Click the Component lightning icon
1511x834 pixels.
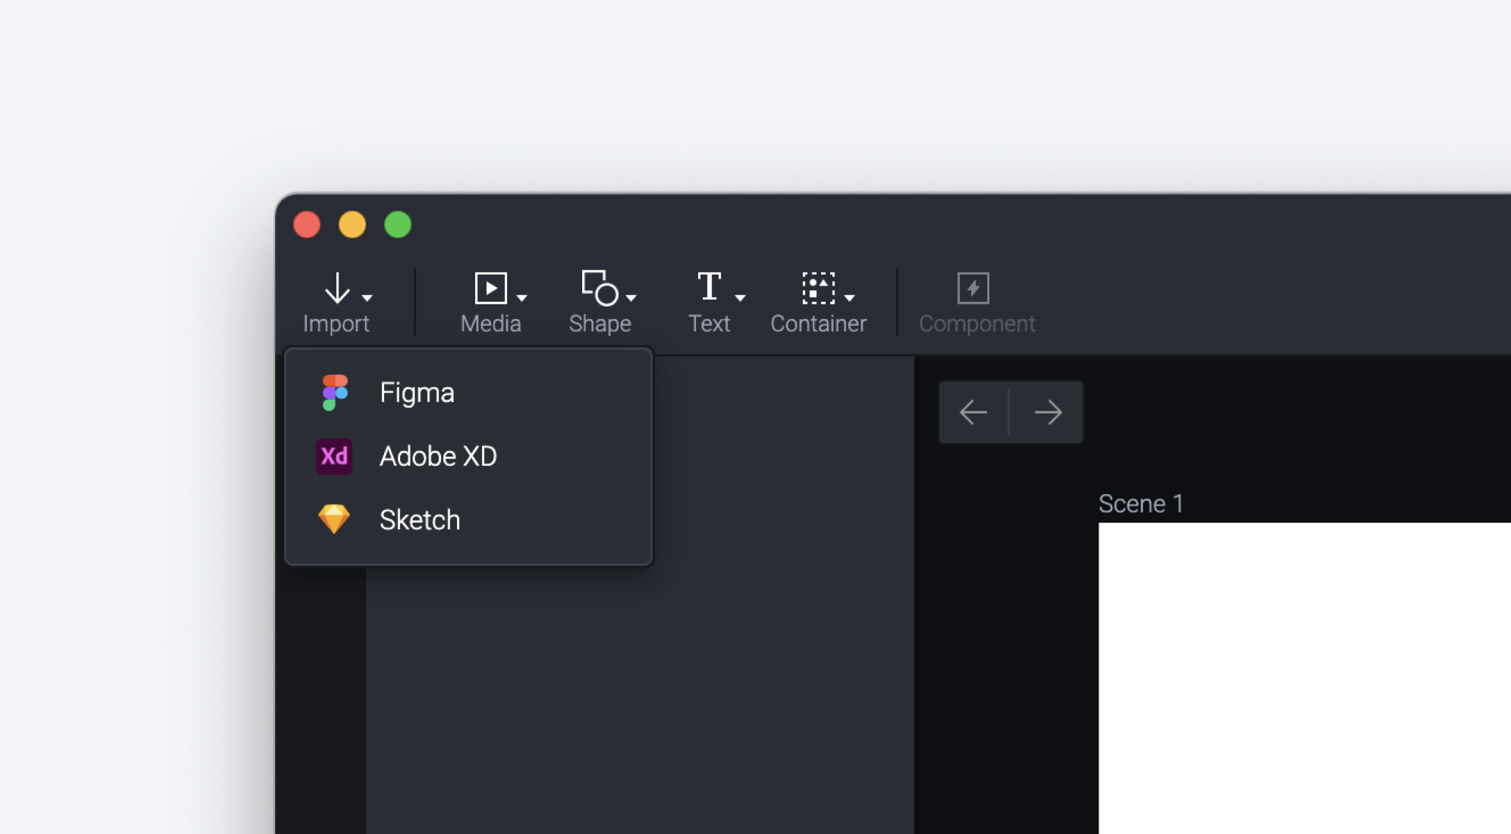point(973,288)
